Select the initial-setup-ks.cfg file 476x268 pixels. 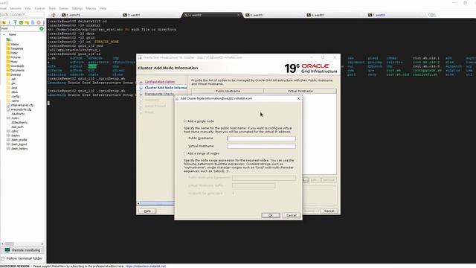click(20, 105)
